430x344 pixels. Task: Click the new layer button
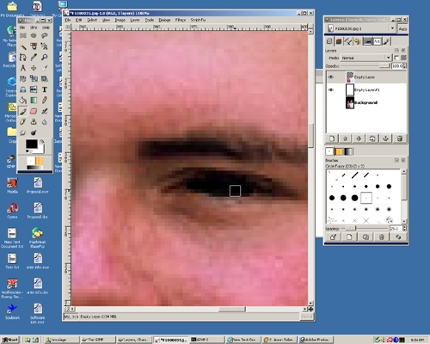pyautogui.click(x=332, y=138)
